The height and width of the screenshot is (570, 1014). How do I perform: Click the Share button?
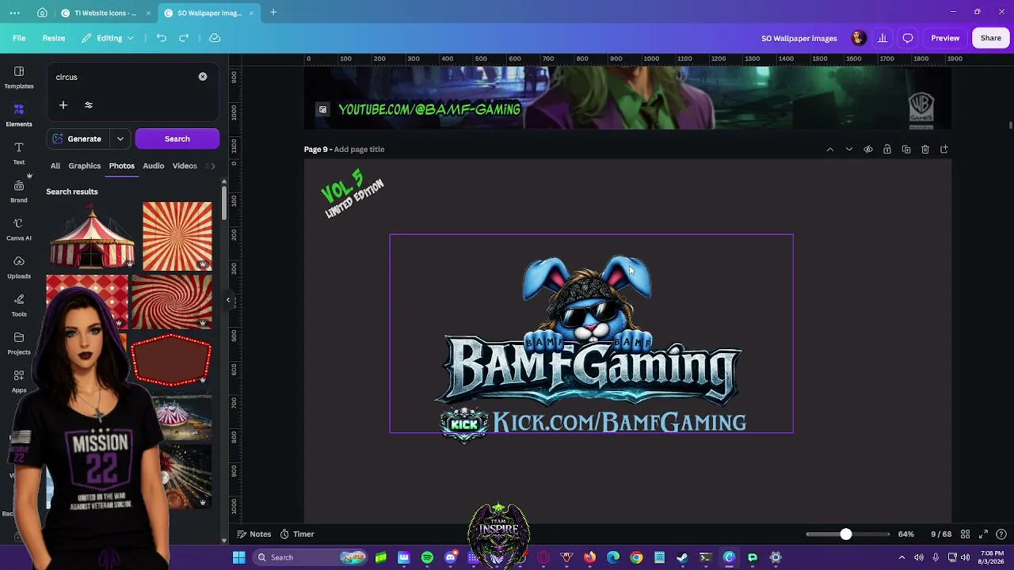[x=991, y=38]
